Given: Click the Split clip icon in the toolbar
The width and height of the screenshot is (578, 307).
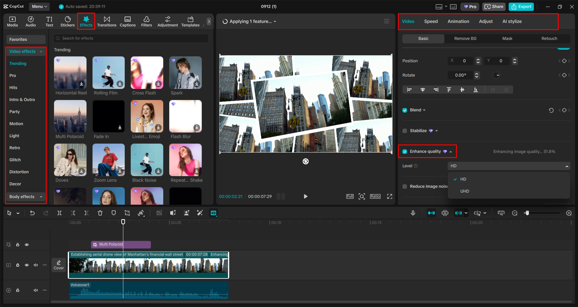Looking at the screenshot, I should coord(59,213).
